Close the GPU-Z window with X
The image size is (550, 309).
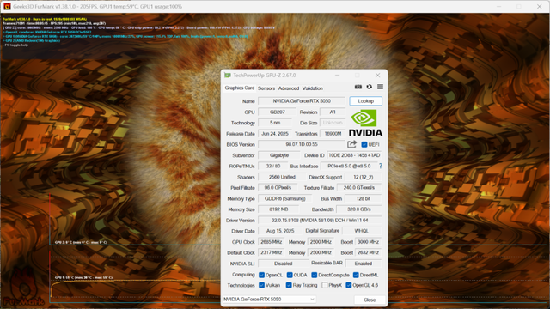coord(377,75)
